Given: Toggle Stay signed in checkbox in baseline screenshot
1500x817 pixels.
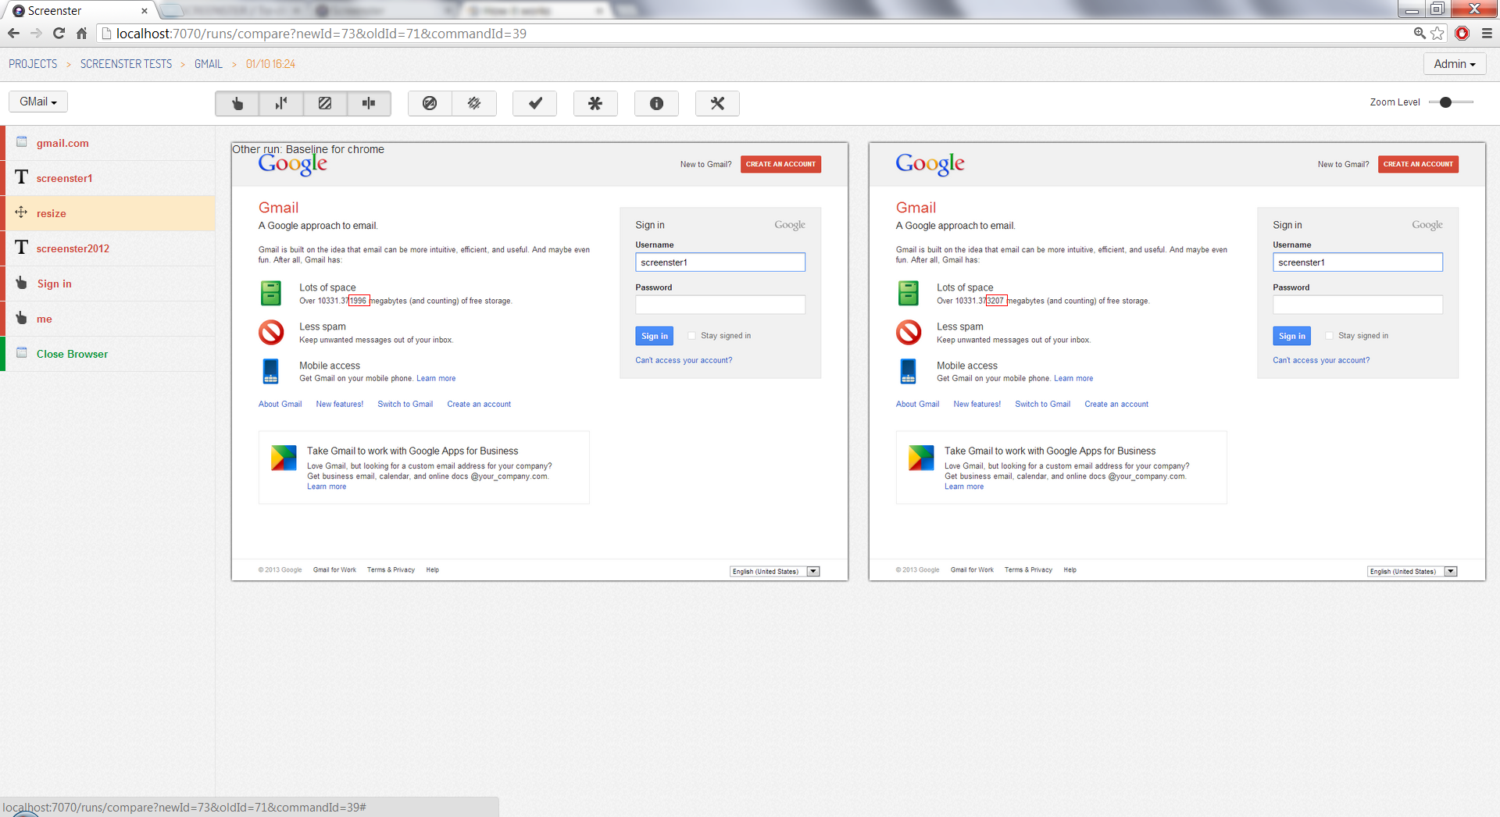Looking at the screenshot, I should [691, 336].
